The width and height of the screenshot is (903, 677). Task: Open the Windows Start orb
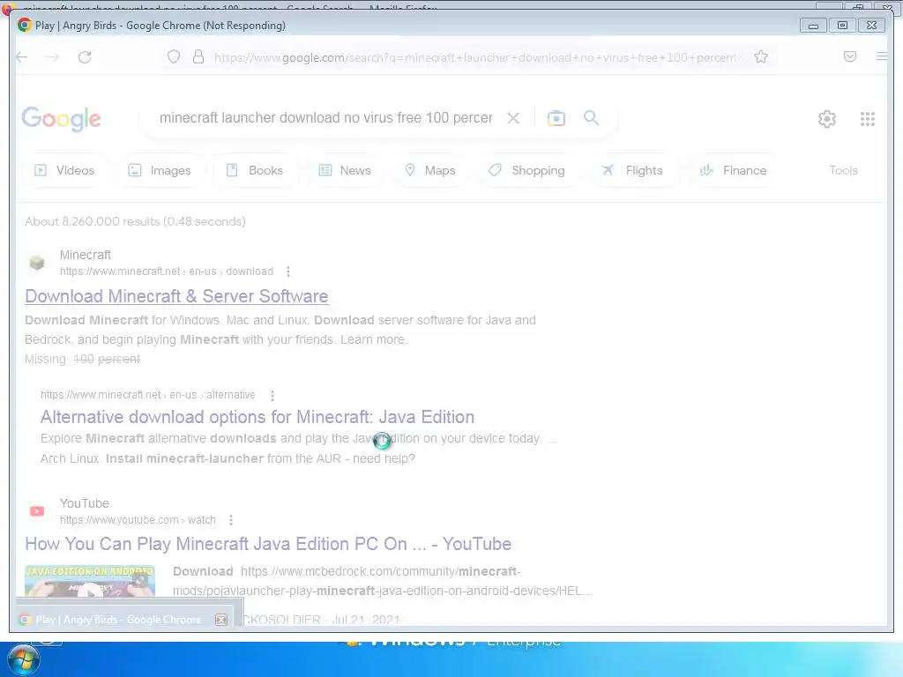tap(24, 659)
